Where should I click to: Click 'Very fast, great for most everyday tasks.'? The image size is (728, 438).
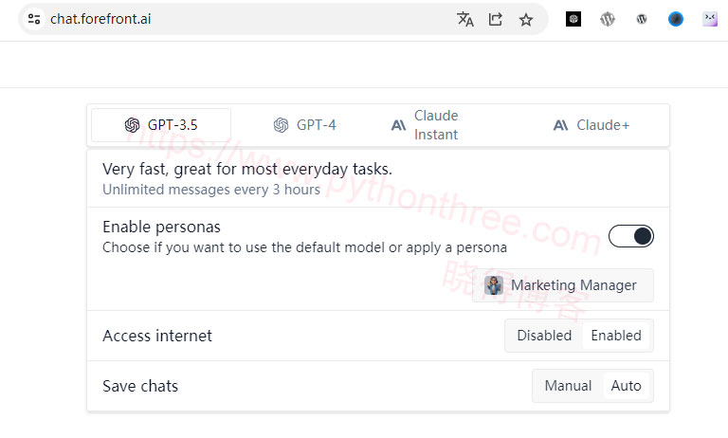click(247, 169)
